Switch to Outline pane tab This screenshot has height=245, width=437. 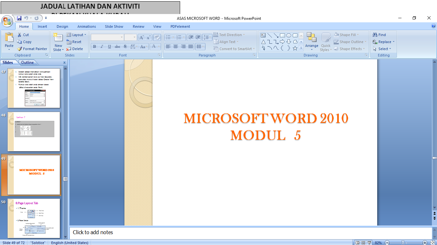[x=28, y=63]
